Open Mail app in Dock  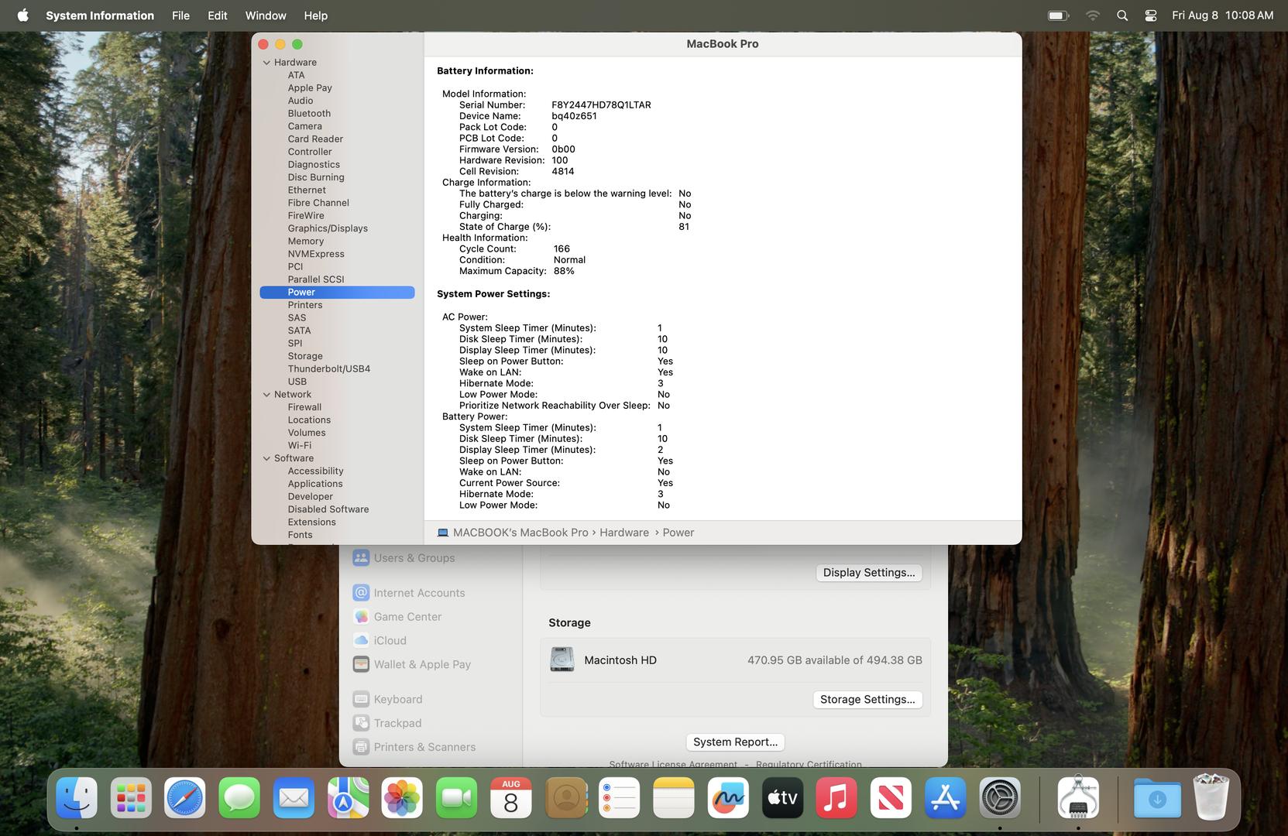294,797
